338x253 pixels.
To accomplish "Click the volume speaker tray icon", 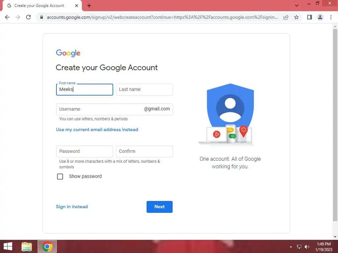I will coord(307,247).
